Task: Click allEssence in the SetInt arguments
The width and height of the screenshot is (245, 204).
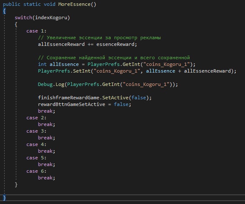Action: 161,71
